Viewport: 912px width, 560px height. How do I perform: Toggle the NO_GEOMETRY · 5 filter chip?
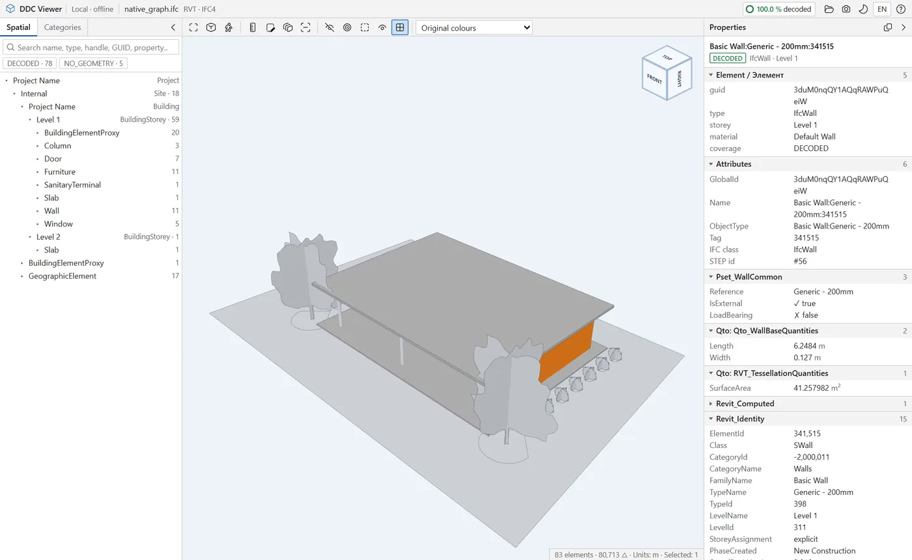point(93,63)
